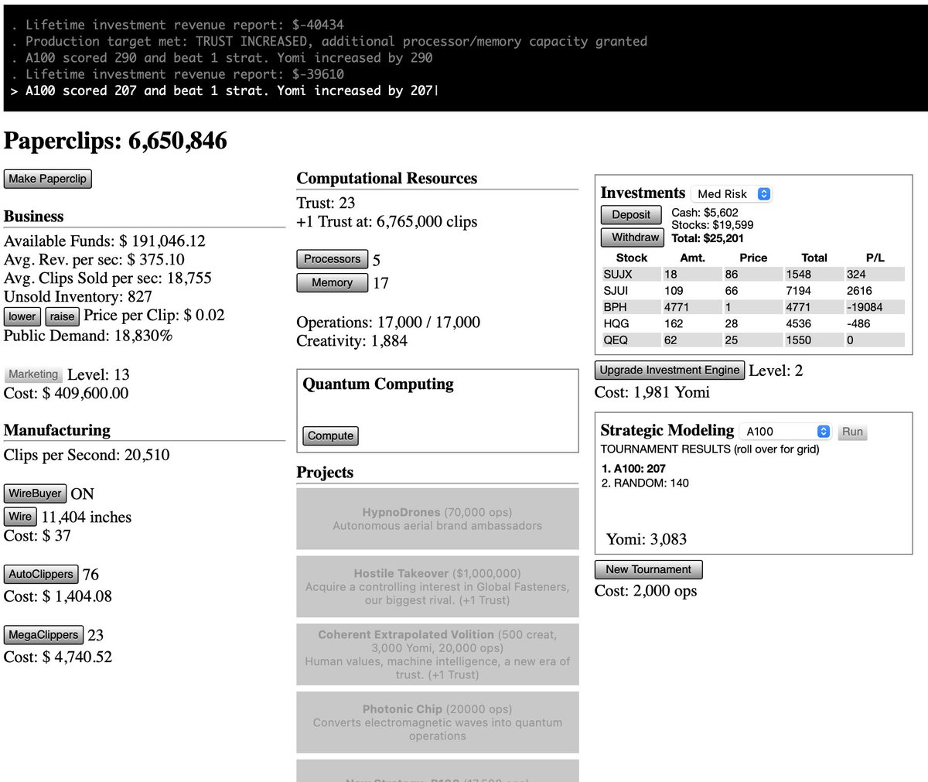Raise the price per clip

tap(62, 316)
